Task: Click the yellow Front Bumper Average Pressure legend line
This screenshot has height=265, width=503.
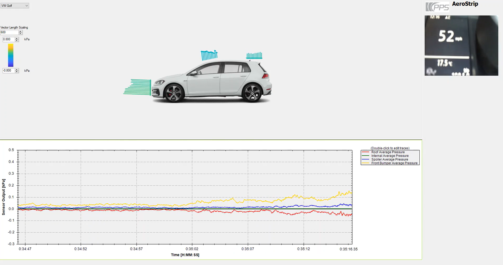Action: (x=365, y=163)
